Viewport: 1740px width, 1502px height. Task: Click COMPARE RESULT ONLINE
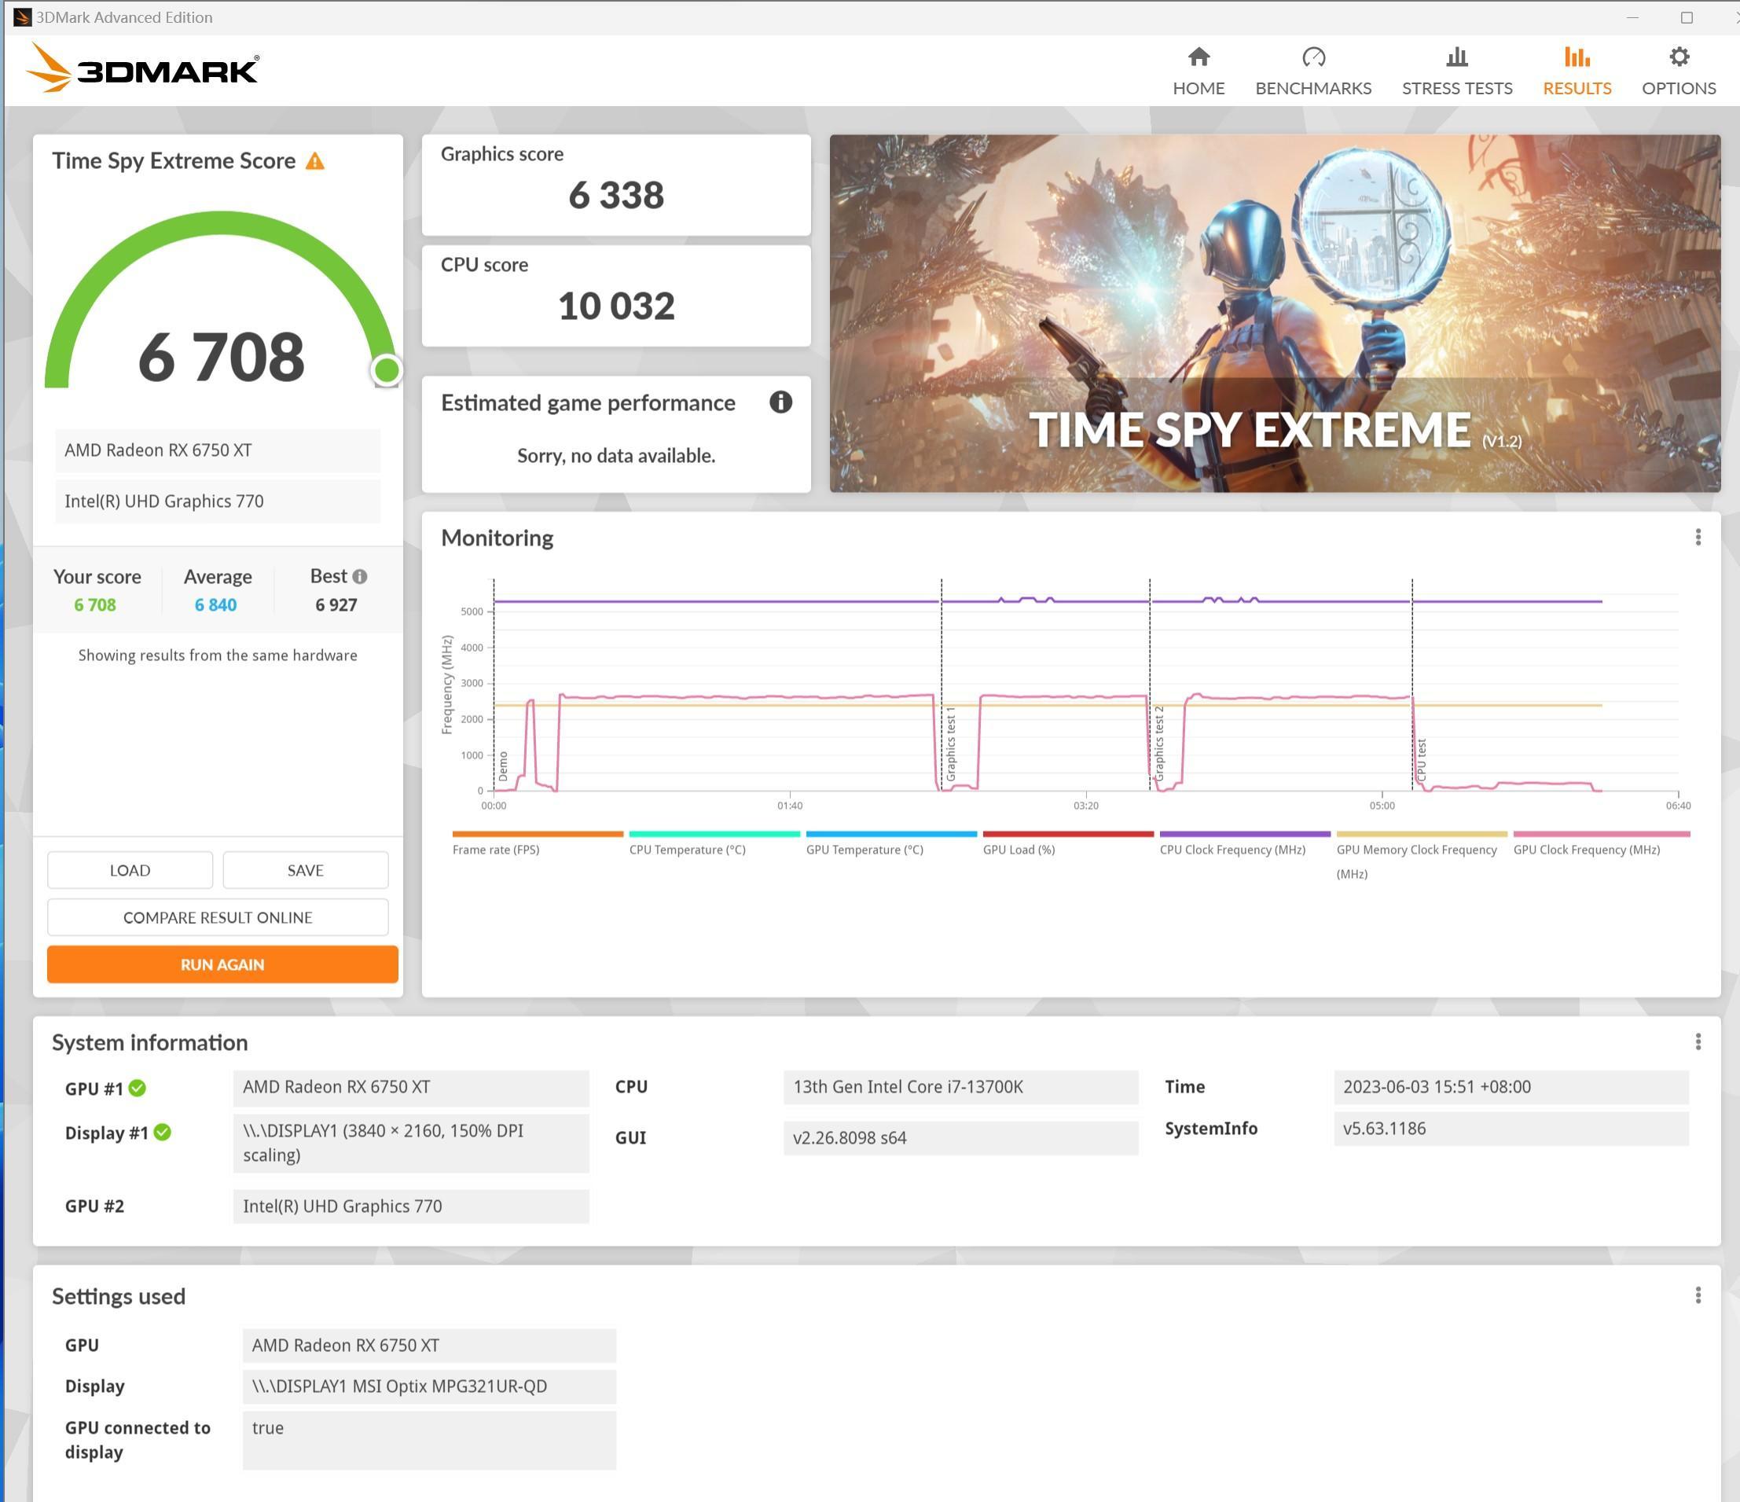[x=218, y=917]
